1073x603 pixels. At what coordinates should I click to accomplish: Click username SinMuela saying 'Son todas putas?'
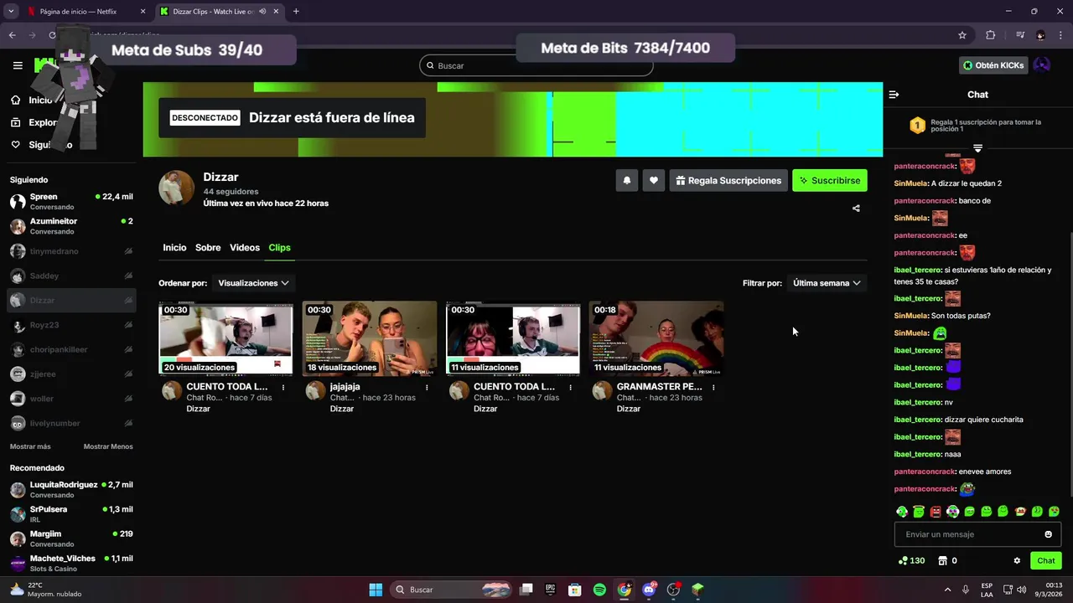click(911, 316)
